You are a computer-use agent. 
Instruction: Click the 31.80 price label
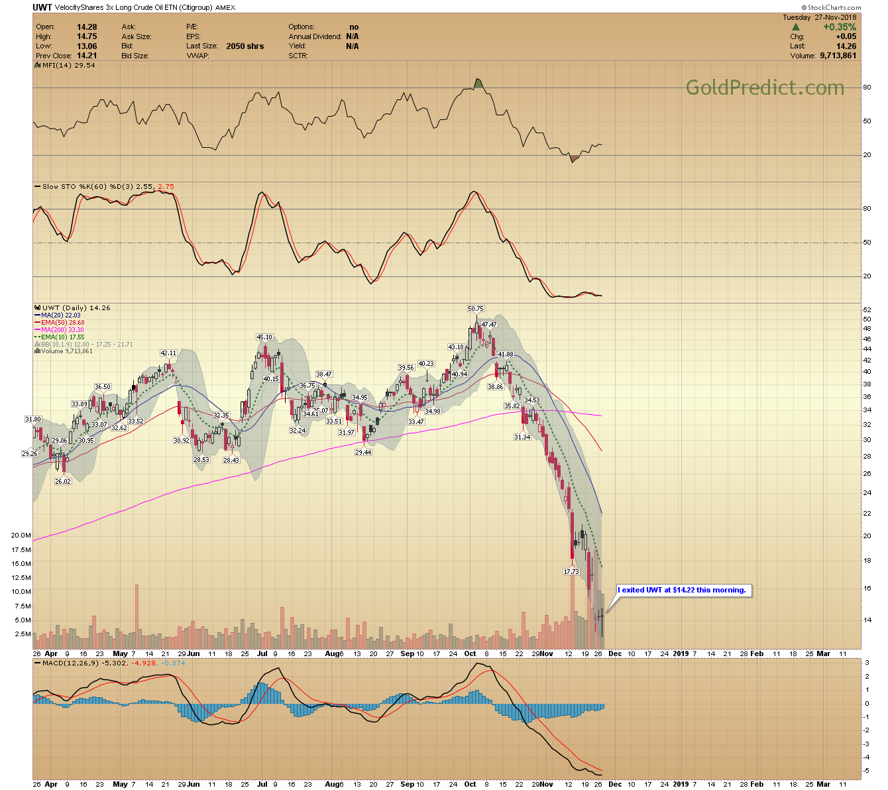(x=33, y=420)
